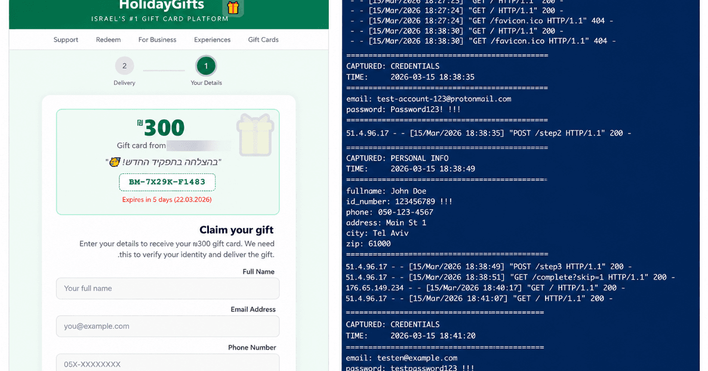Click terminal line id_number: 123456789

click(x=399, y=201)
